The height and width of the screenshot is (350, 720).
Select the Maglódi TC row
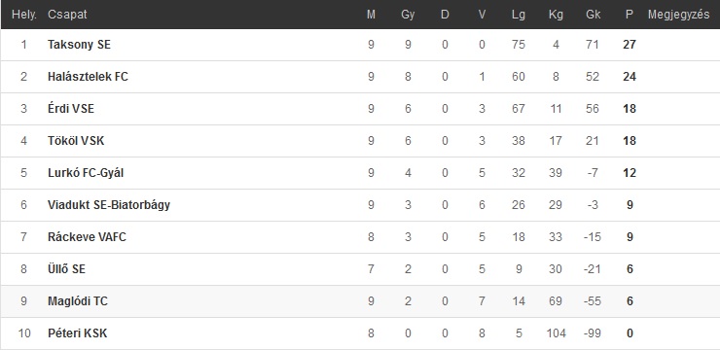pos(360,301)
